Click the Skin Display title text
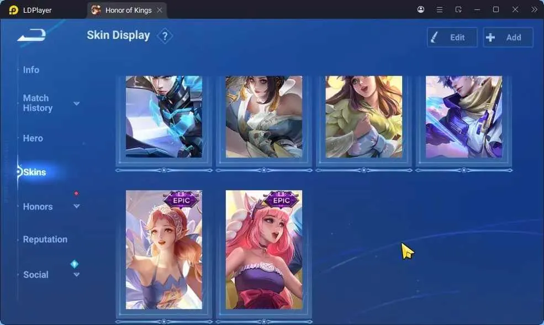Viewport: 544px width, 325px height. 118,35
